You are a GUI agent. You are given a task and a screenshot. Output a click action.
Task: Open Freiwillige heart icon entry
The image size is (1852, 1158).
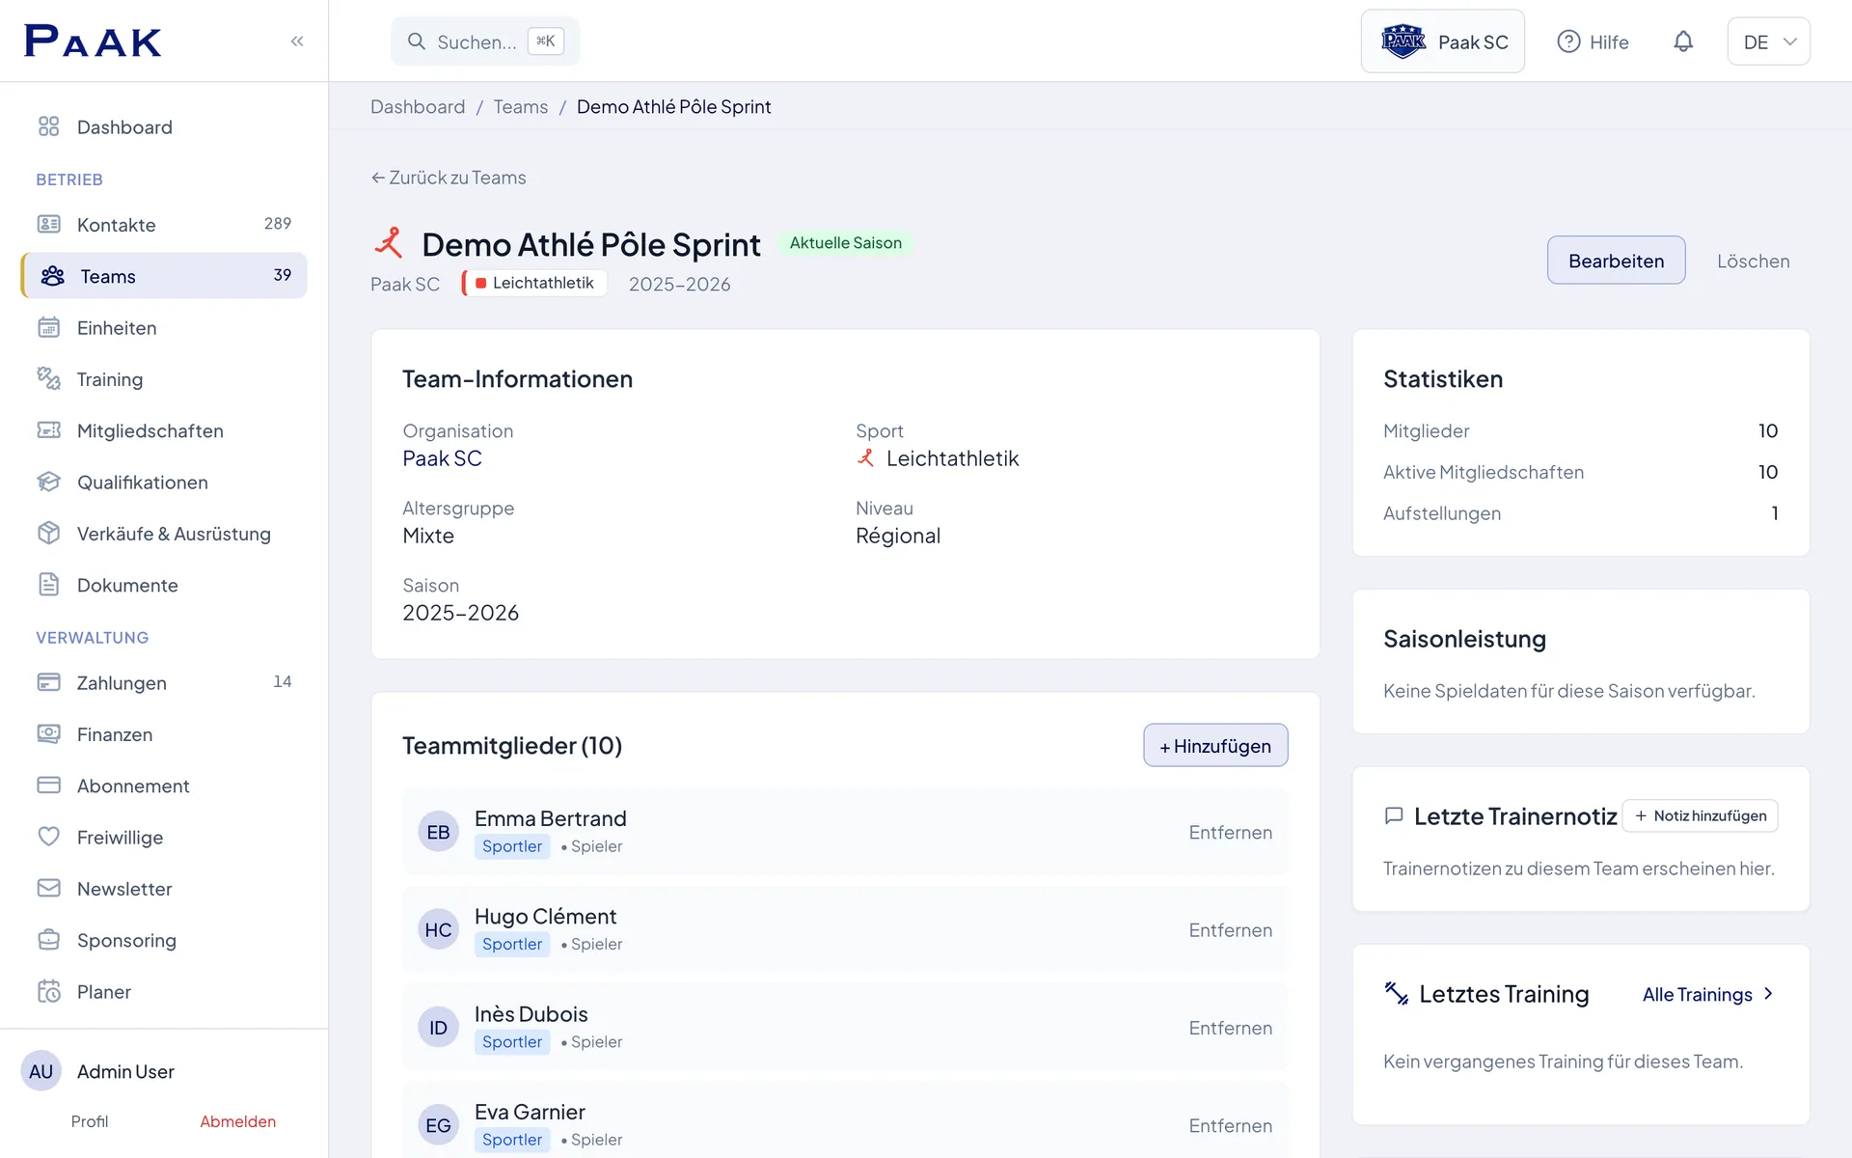coord(164,837)
